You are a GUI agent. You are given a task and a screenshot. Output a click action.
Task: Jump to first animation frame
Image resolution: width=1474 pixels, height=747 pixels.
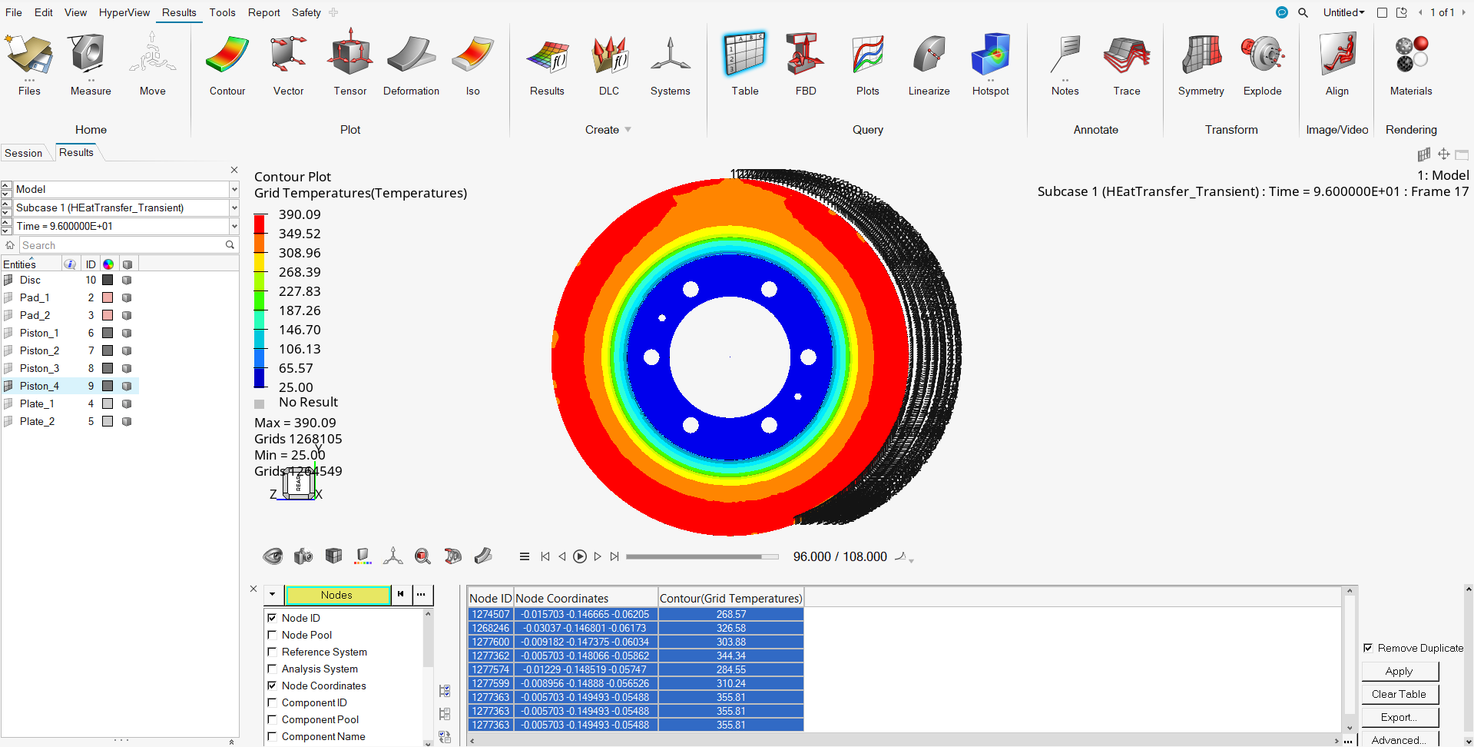(545, 556)
